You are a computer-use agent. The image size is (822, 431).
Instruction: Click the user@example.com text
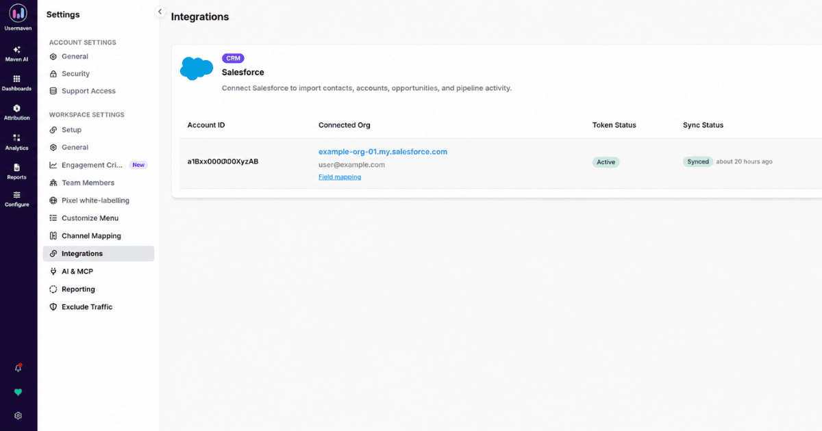352,165
